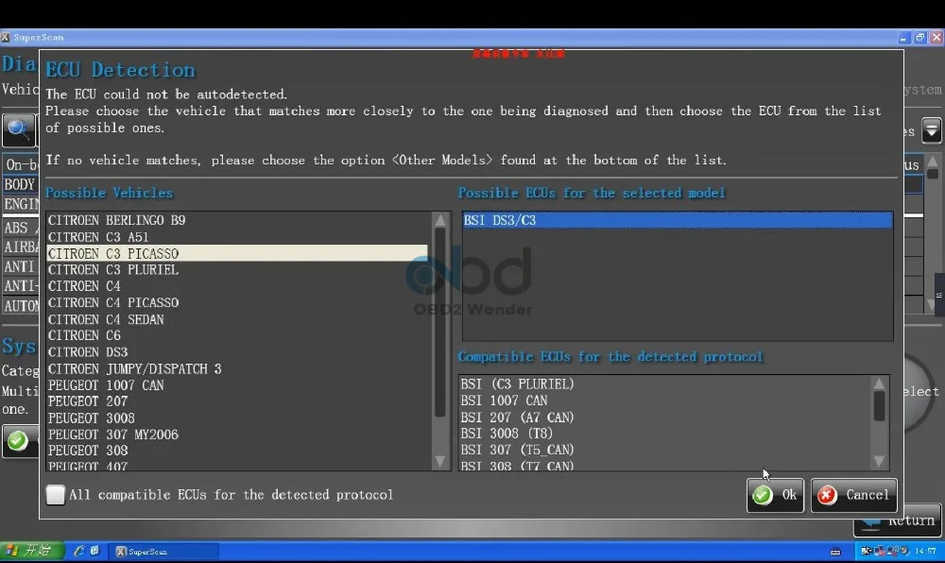Pick the CITROEN C4 entry
The height and width of the screenshot is (563, 945).
point(237,286)
